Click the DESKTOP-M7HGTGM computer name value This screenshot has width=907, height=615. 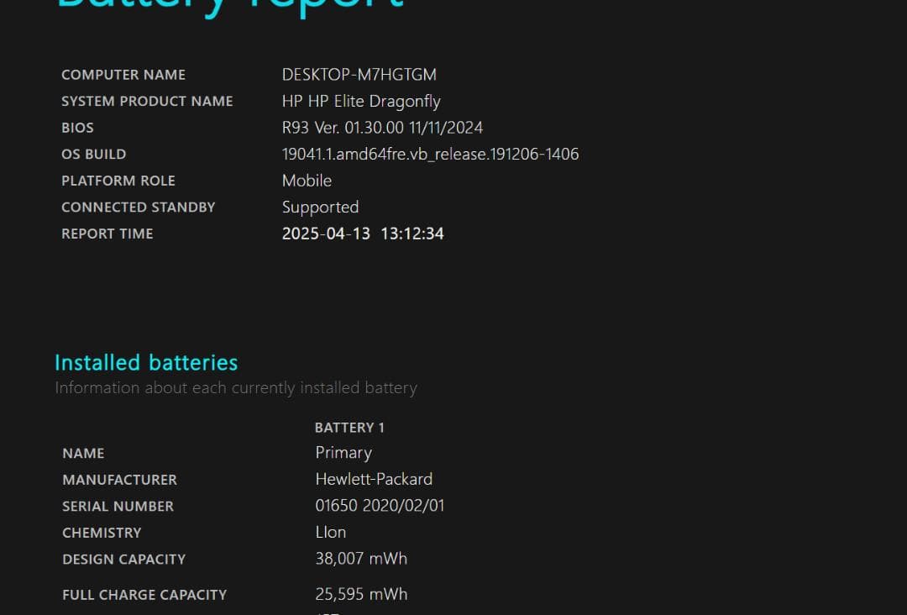359,74
